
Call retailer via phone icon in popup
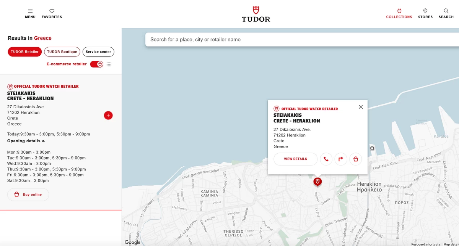(326, 159)
